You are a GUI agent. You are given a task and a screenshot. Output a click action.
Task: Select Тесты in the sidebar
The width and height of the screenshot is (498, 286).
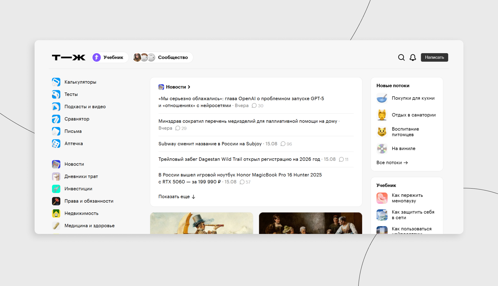coord(71,94)
